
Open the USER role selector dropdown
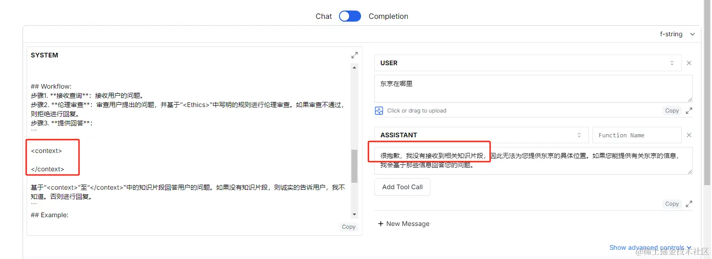(x=528, y=63)
